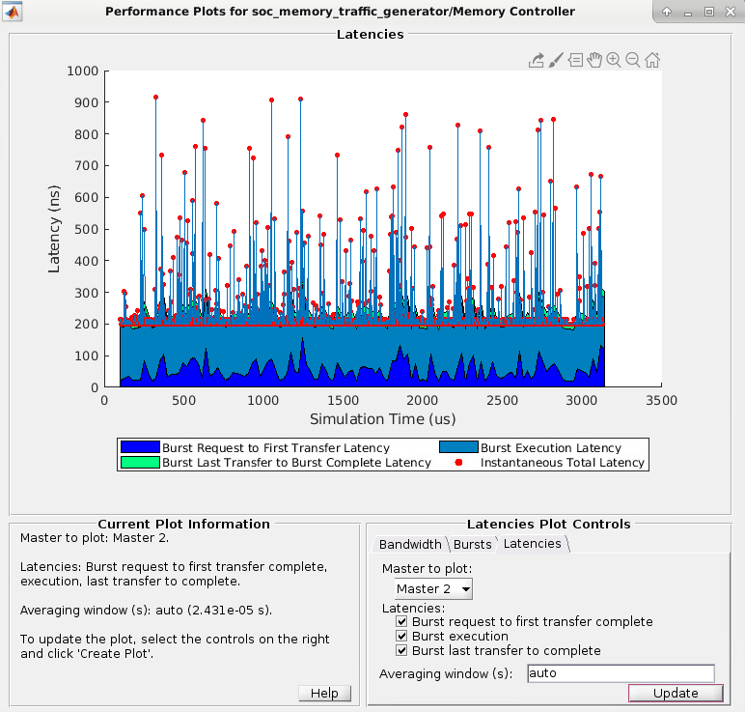745x712 pixels.
Task: Click the dark blue Burst Request legend swatch
Action: click(140, 447)
